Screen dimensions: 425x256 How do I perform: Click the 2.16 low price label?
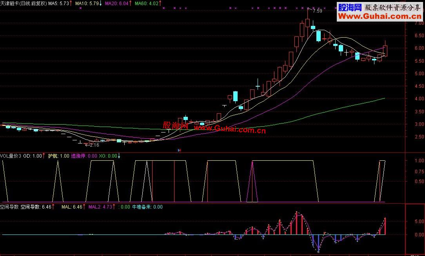point(94,145)
